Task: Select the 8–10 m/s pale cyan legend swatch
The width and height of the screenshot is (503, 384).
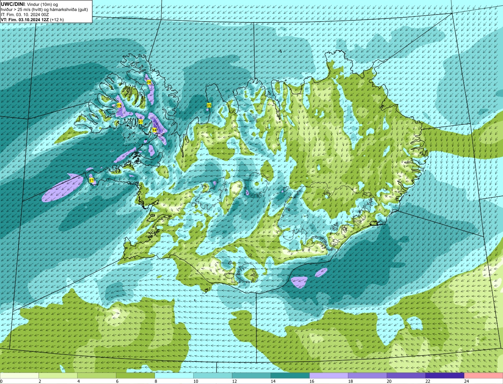Action: [x=174, y=375]
